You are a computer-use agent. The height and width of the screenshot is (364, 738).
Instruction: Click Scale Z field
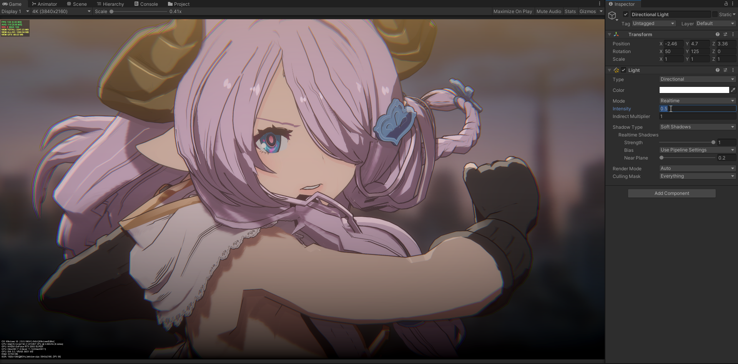[726, 59]
